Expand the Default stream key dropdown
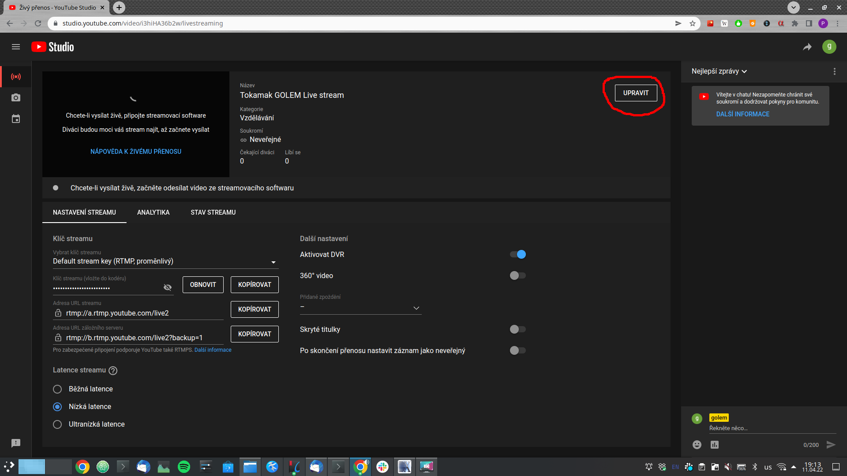The image size is (847, 476). pyautogui.click(x=165, y=261)
